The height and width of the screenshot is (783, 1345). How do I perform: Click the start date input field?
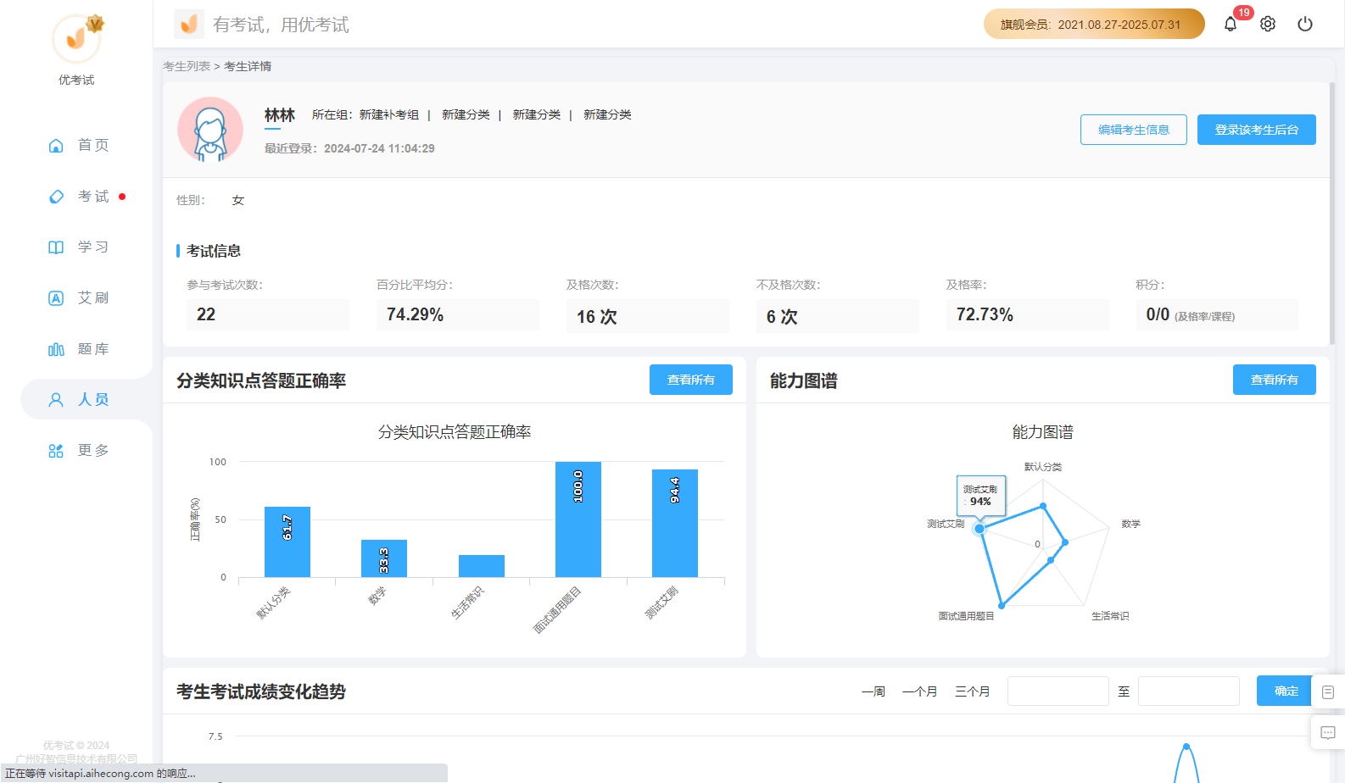point(1058,691)
